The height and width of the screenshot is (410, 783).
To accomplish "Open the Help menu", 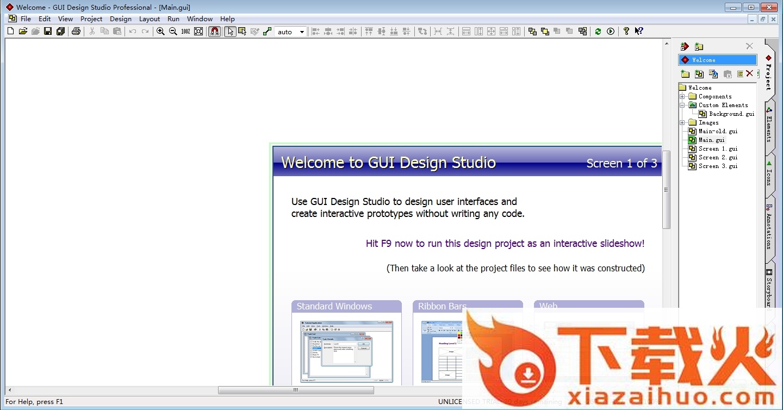I will coord(227,19).
